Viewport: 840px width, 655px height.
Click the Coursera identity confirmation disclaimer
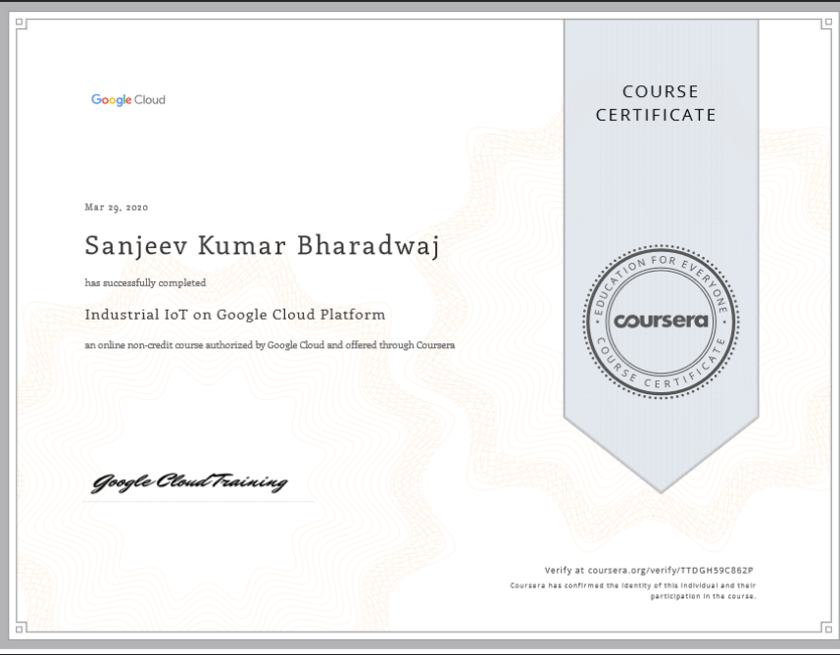633,589
